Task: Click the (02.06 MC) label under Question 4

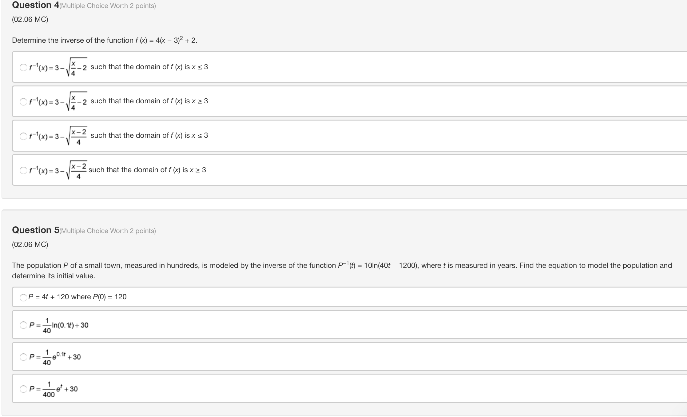Action: (x=30, y=19)
